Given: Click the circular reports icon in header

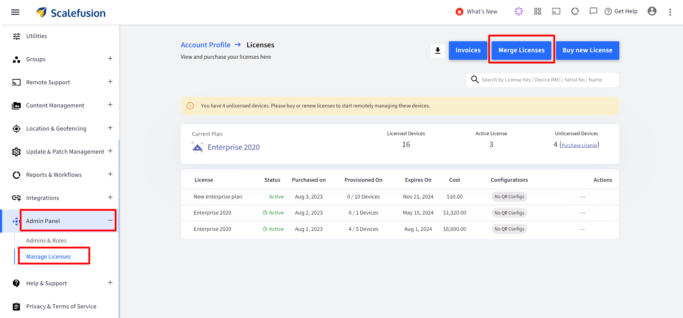Looking at the screenshot, I should (575, 11).
